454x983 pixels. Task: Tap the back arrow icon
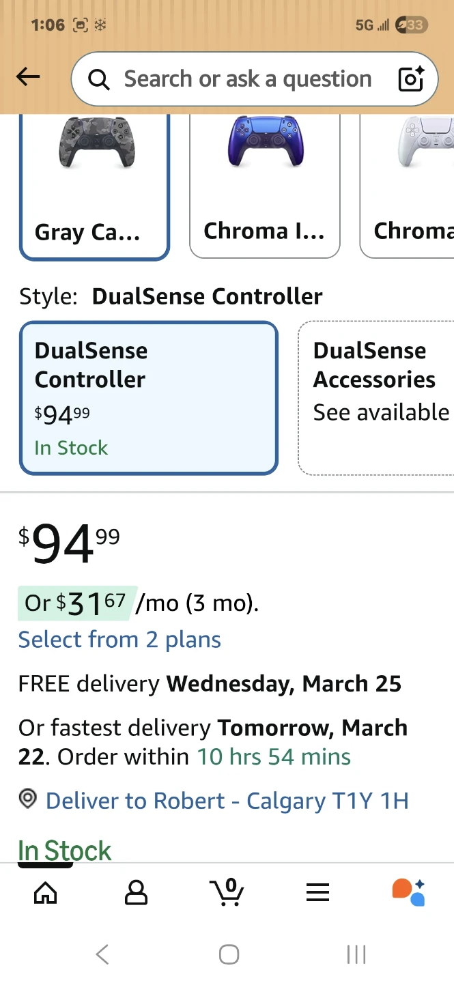tap(28, 77)
